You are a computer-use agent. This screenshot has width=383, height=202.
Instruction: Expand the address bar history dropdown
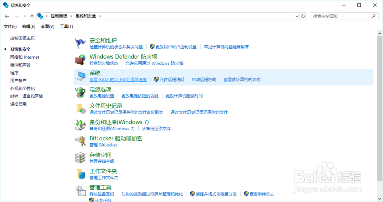(x=297, y=16)
